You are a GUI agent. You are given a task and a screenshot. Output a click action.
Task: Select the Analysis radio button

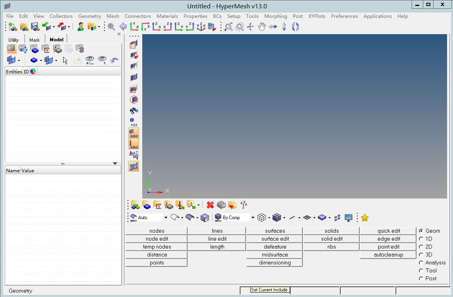coord(421,262)
